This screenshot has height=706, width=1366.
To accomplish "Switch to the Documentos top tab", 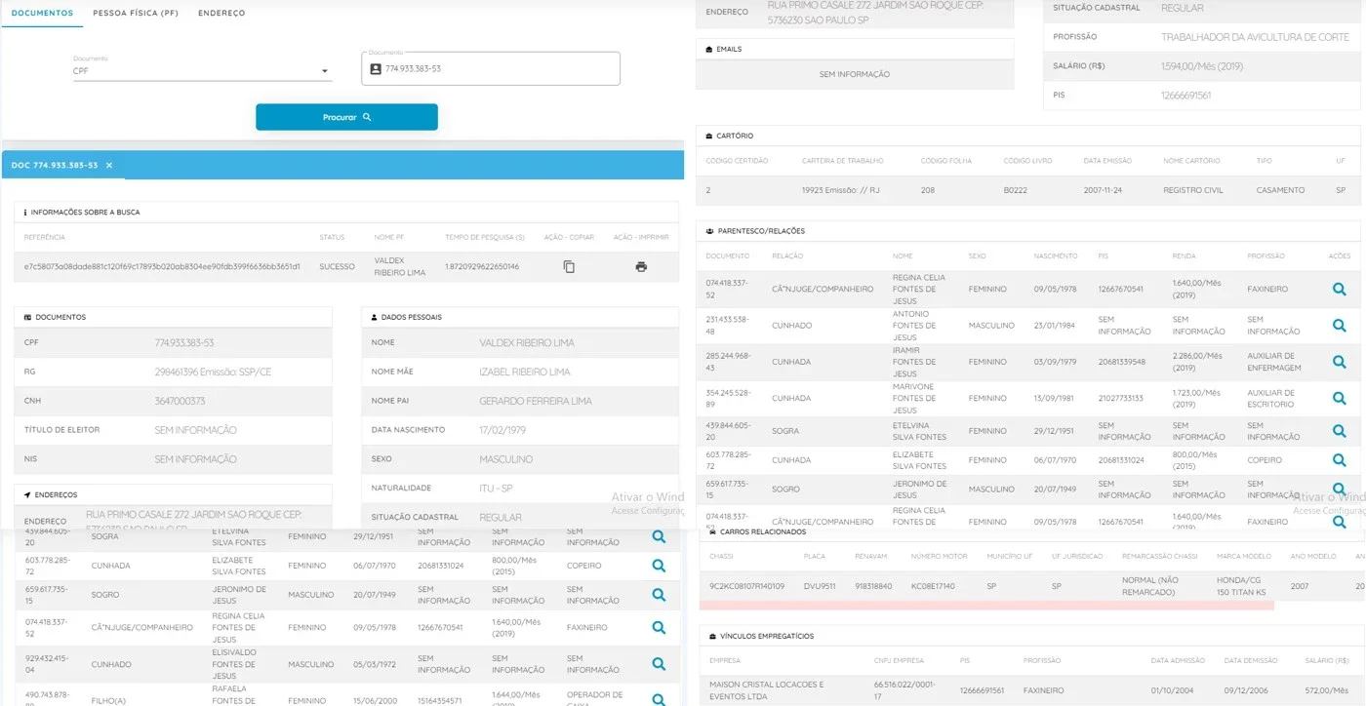I will pos(42,14).
